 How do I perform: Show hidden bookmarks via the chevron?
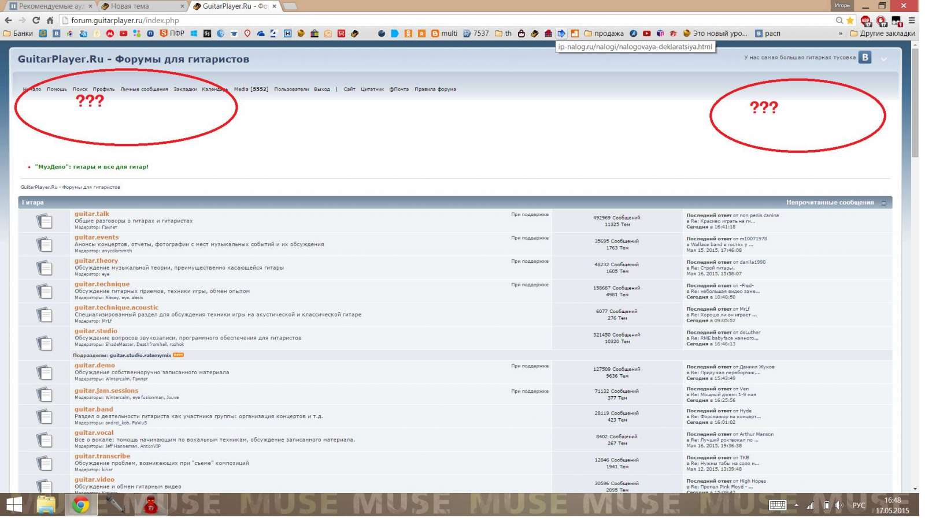click(840, 33)
